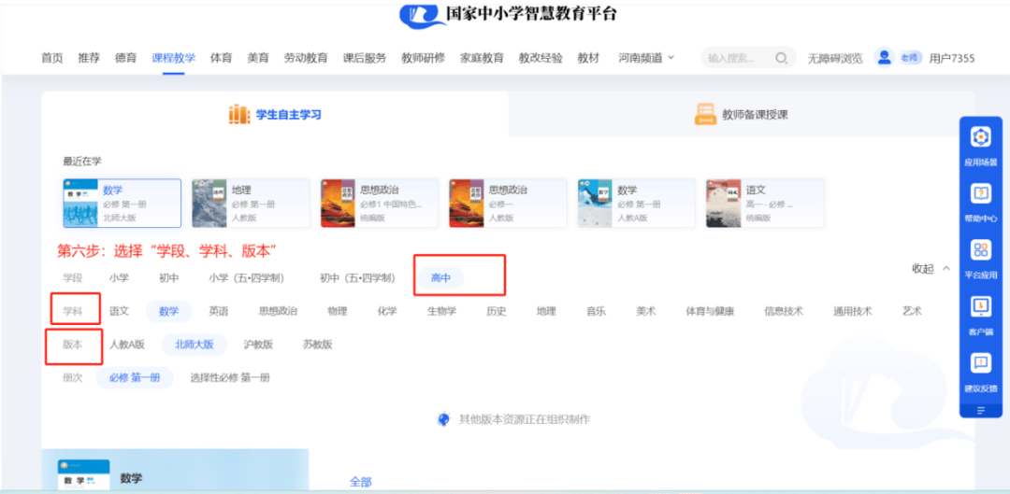Select 思想政治 subject filter

pos(278,311)
